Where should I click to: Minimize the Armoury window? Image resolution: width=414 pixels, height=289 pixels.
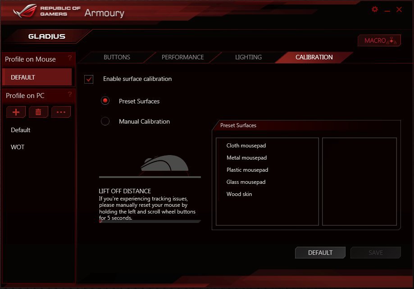click(x=387, y=10)
